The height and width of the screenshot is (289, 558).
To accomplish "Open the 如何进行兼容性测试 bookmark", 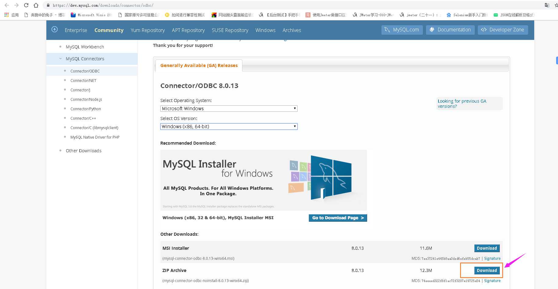I will click(x=185, y=15).
